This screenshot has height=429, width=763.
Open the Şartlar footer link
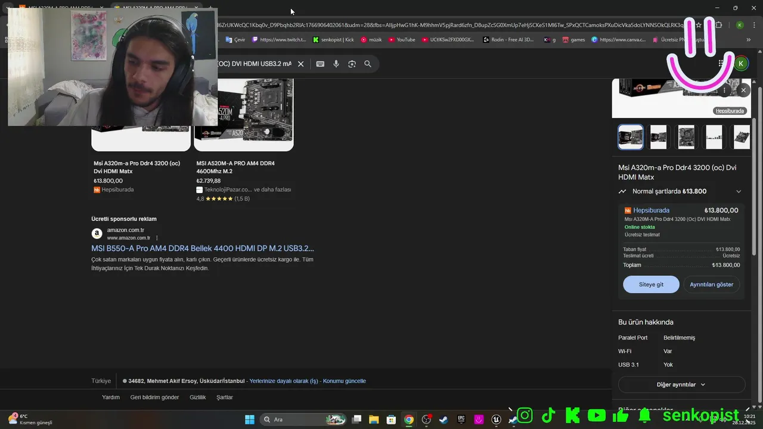pos(225,397)
